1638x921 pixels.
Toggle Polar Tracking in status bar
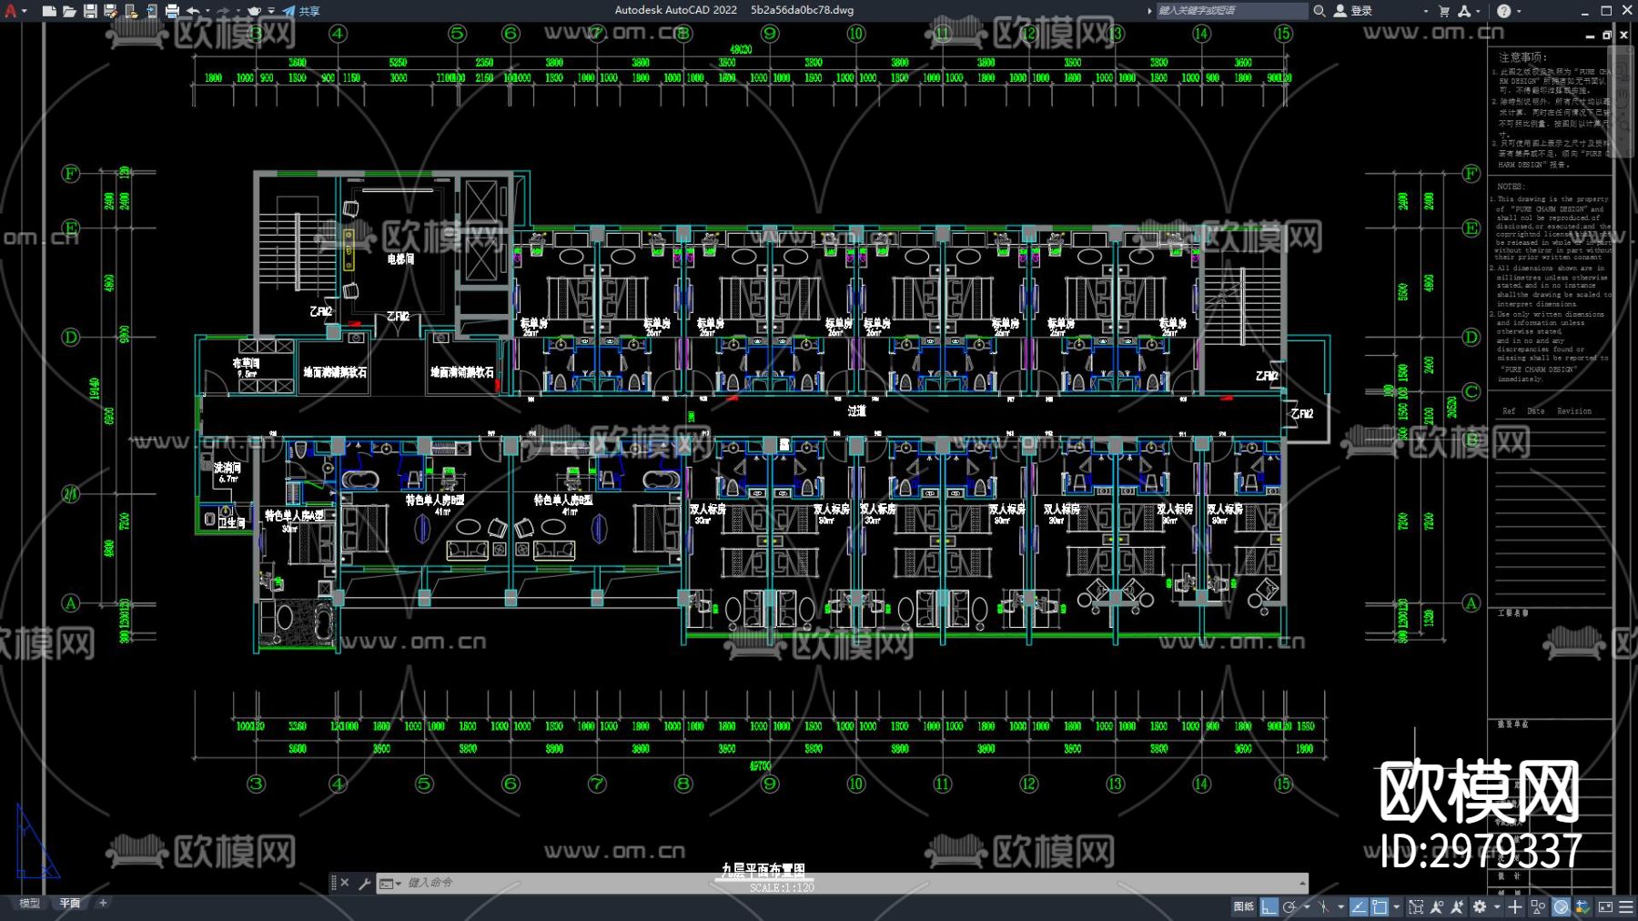(x=1289, y=906)
